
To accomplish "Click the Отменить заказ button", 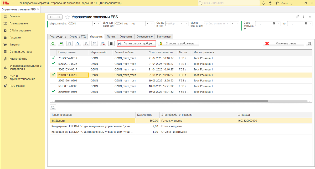I will tap(283, 44).
